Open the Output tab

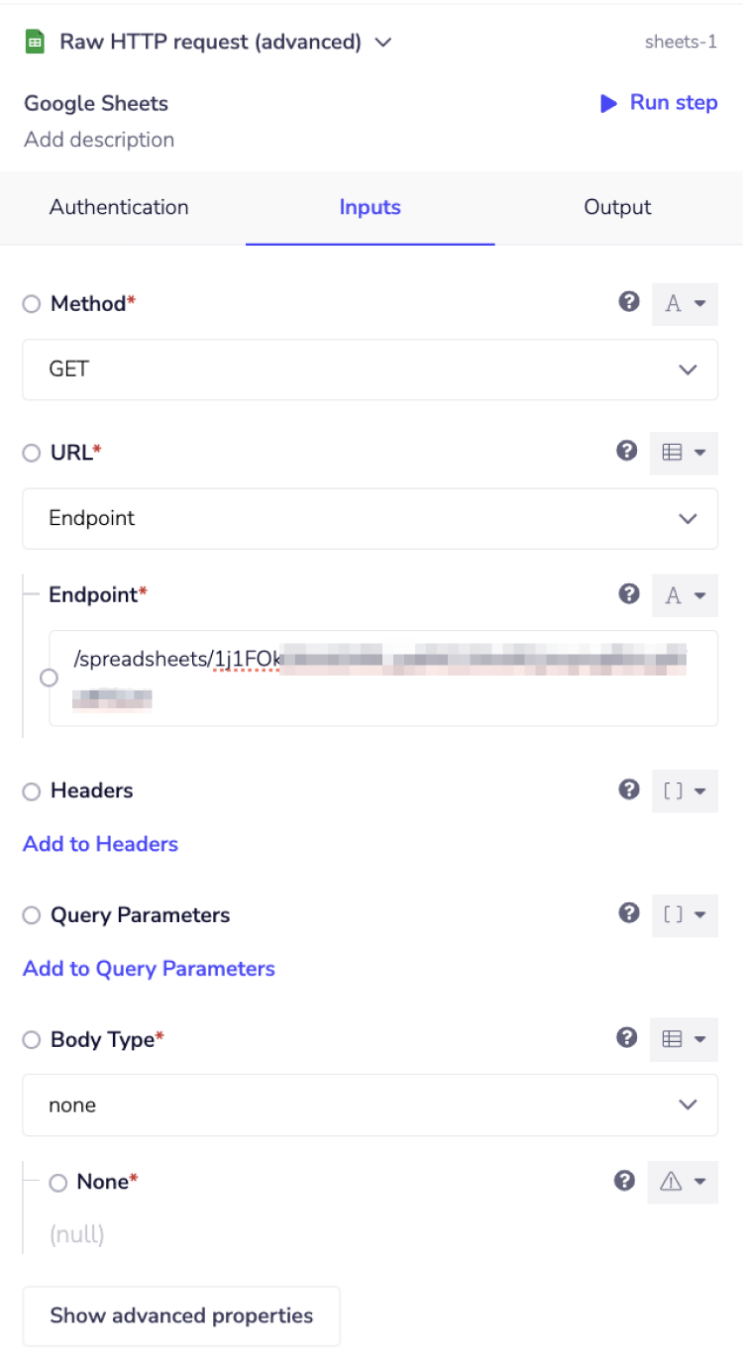click(x=616, y=207)
